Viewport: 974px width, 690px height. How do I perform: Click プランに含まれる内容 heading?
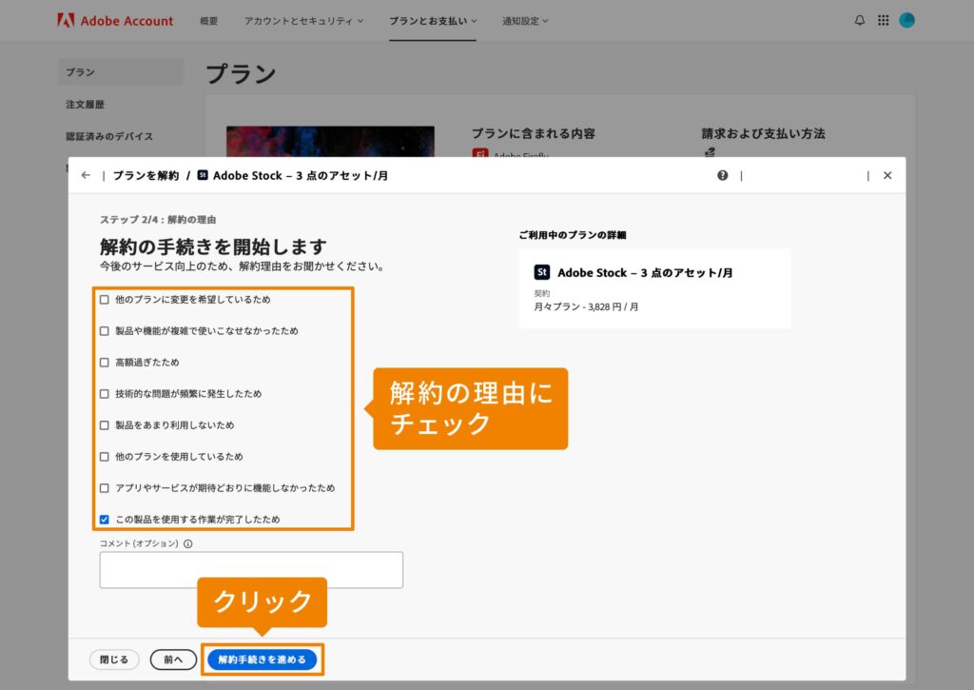point(534,133)
